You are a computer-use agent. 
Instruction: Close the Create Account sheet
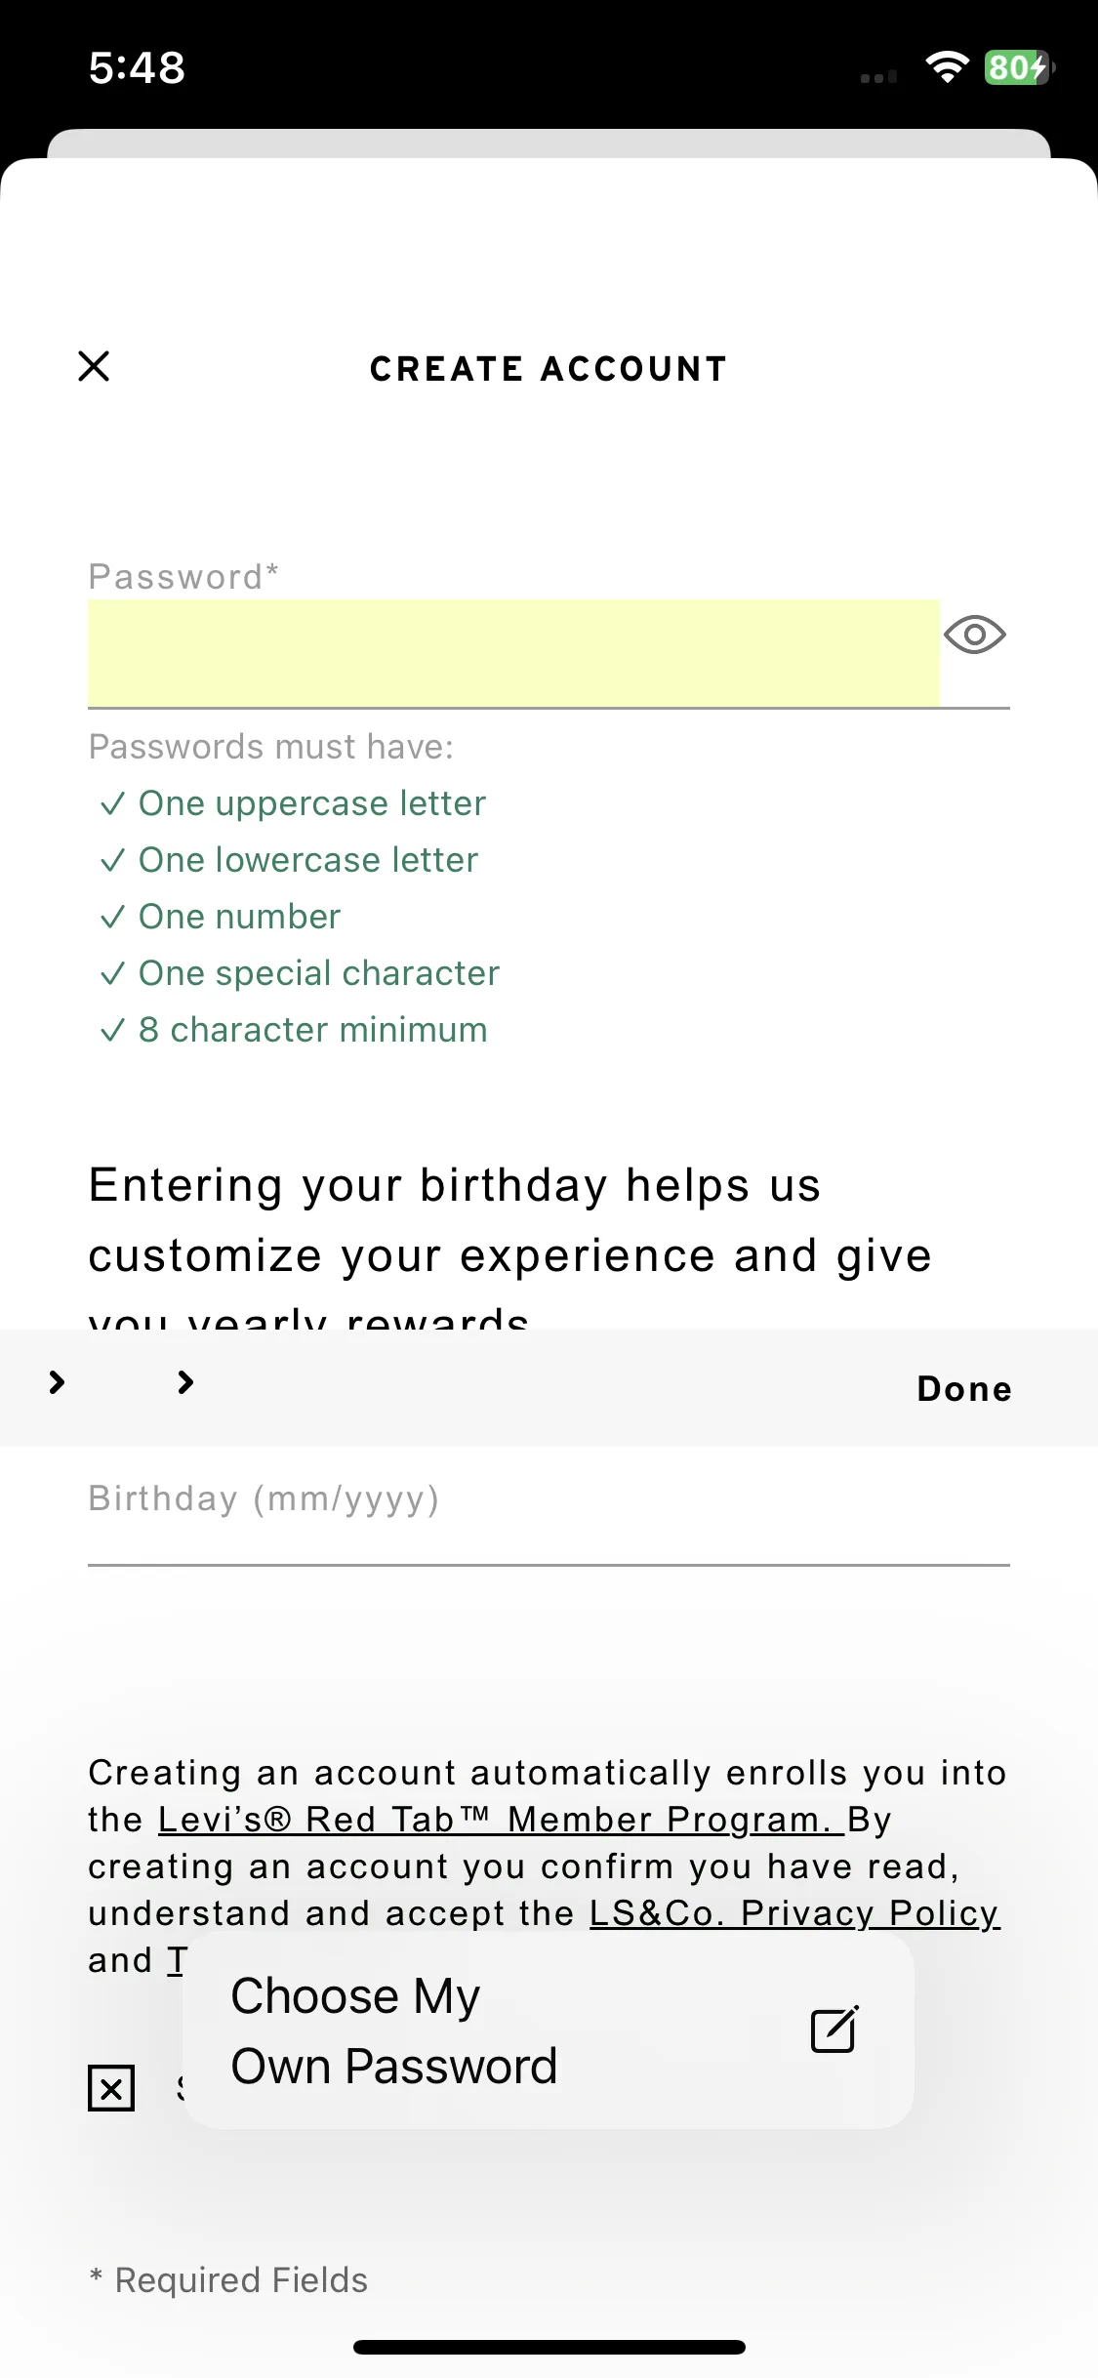(x=94, y=366)
